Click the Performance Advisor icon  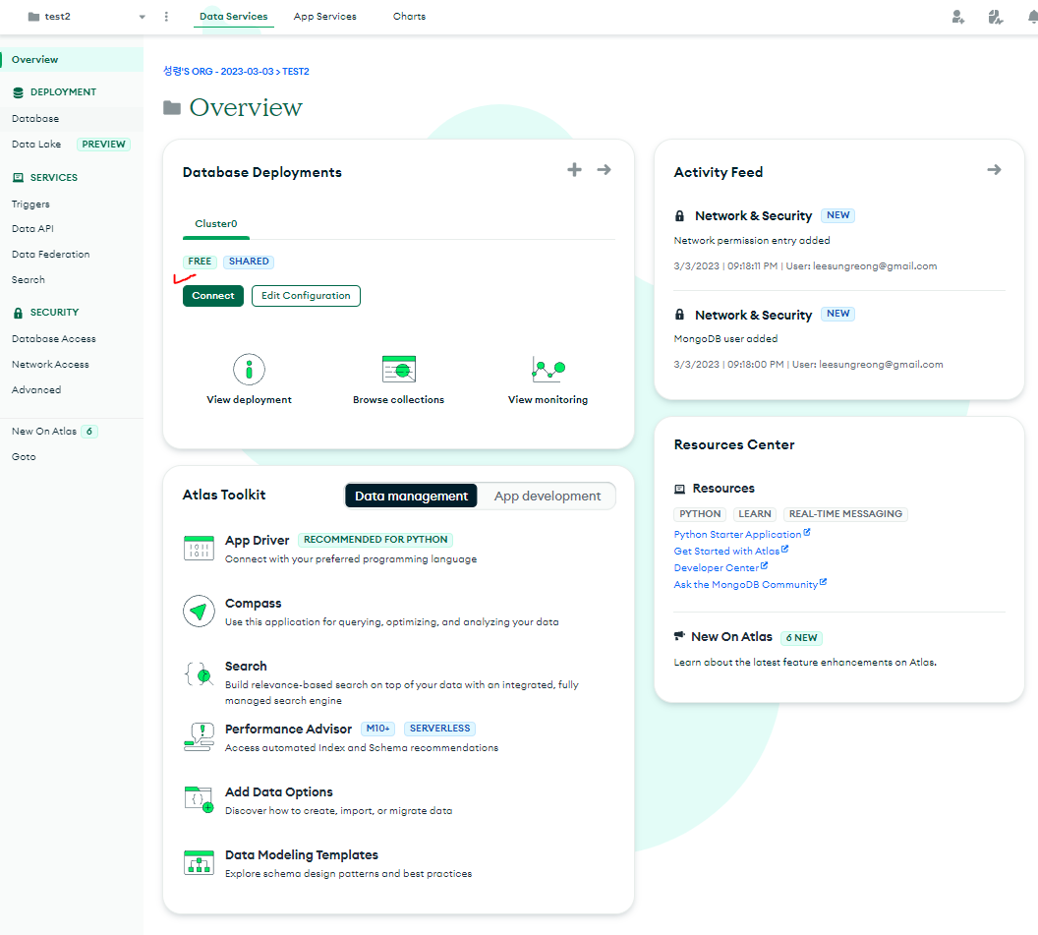[x=199, y=737]
